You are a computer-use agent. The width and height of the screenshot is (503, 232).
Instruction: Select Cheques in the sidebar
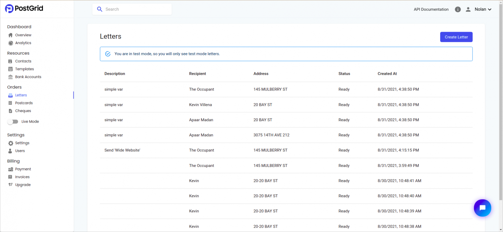23,111
